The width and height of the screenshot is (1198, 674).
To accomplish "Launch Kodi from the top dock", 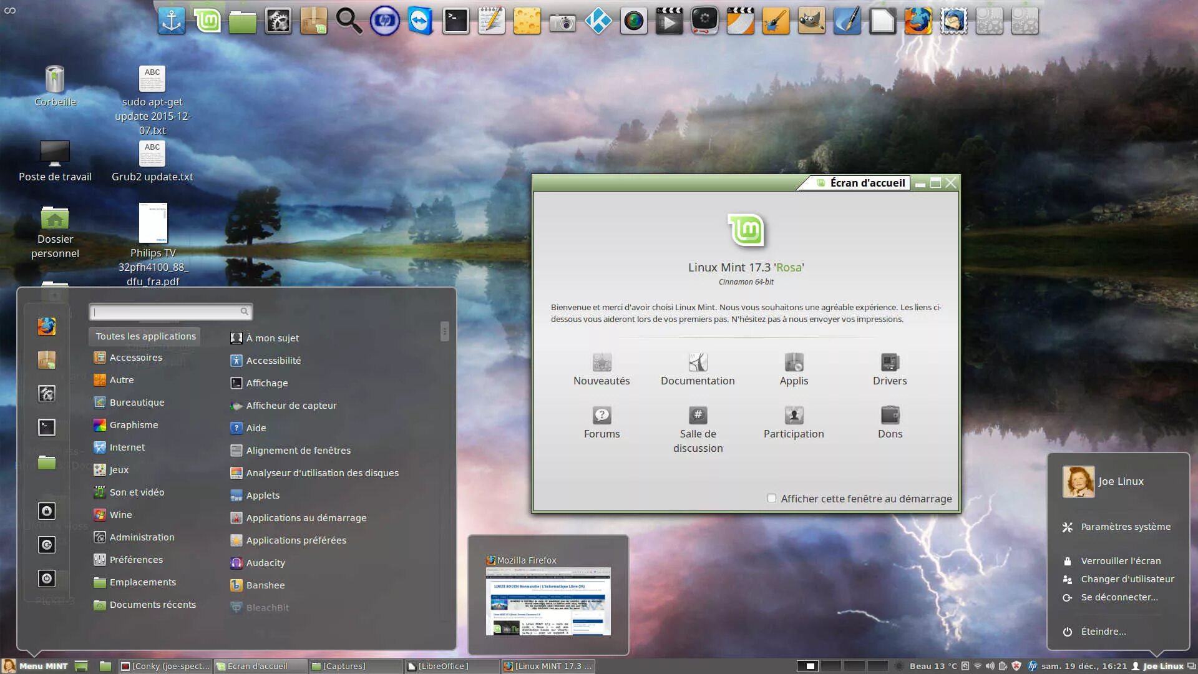I will pyautogui.click(x=598, y=21).
